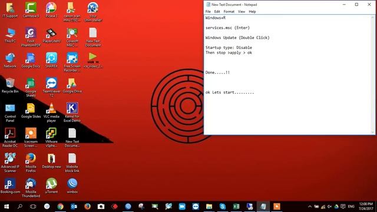Place cursor on 'services.msc (Enter)' line
Screen dimensions: 377x212
tap(227, 28)
